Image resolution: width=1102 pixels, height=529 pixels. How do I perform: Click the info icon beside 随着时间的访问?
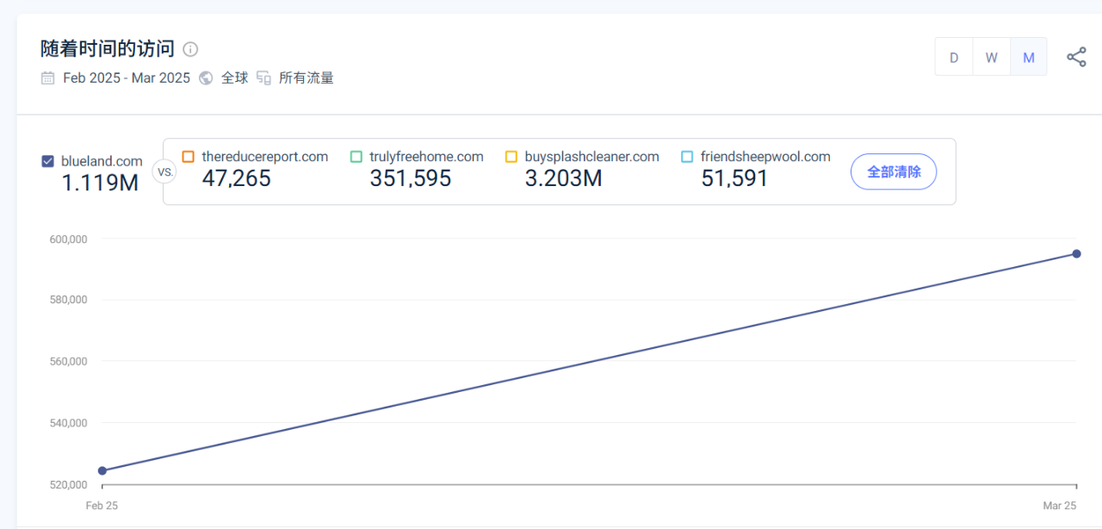point(190,49)
